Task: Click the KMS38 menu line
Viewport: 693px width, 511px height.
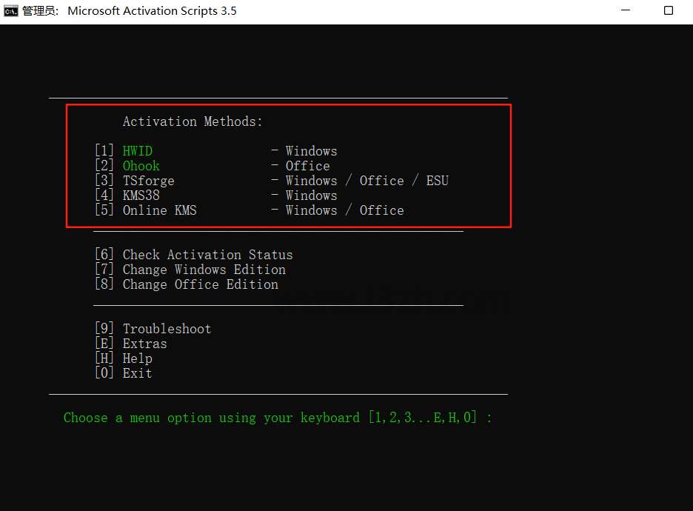Action: pyautogui.click(x=141, y=196)
